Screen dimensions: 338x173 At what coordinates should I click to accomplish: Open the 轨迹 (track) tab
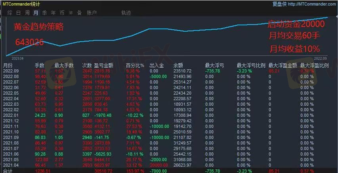coord(126,13)
